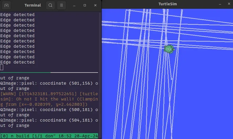
Task: Open a new tab in Terminal
Action: pos(6,5)
